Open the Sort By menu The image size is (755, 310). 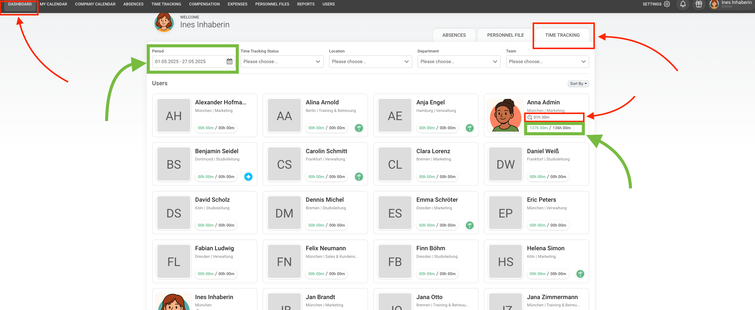[578, 84]
